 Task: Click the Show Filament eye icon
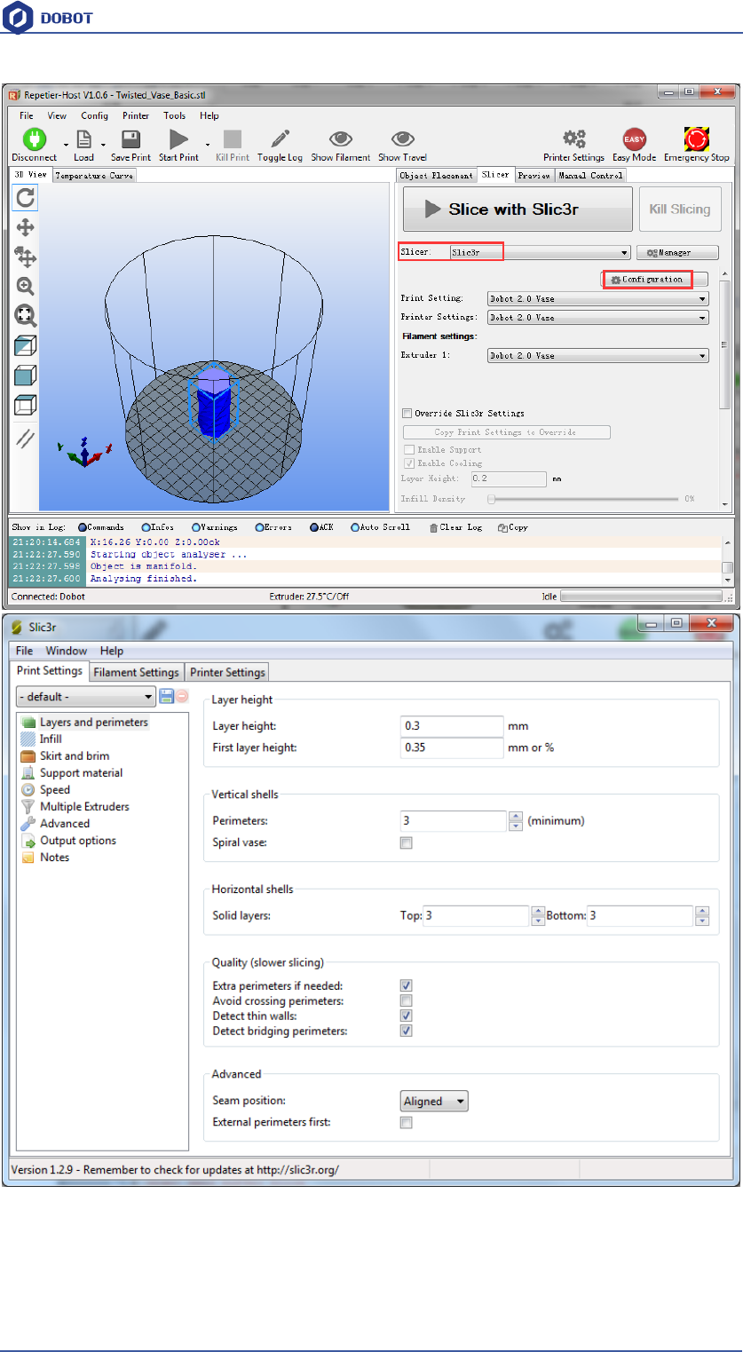click(x=341, y=139)
